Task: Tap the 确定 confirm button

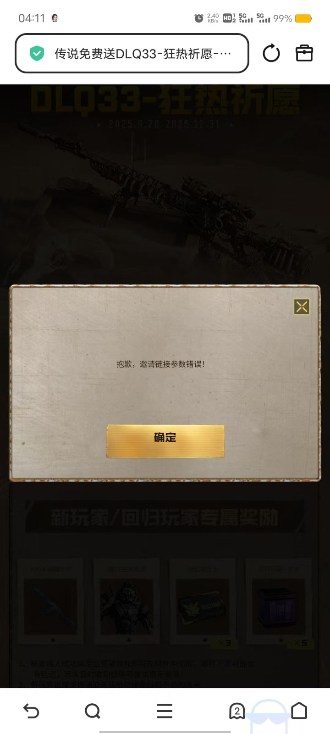Action: click(x=165, y=441)
